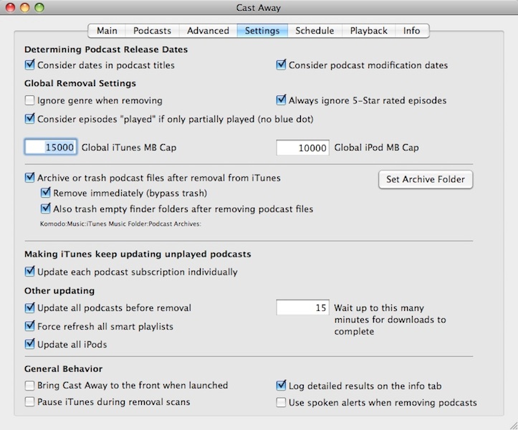Disable Consider podcast modification dates

click(x=282, y=65)
